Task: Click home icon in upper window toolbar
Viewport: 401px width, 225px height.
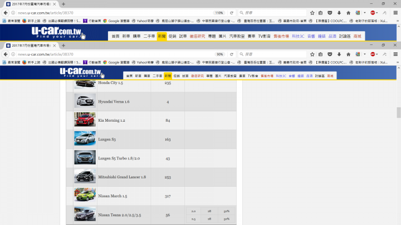Action: click(x=348, y=13)
